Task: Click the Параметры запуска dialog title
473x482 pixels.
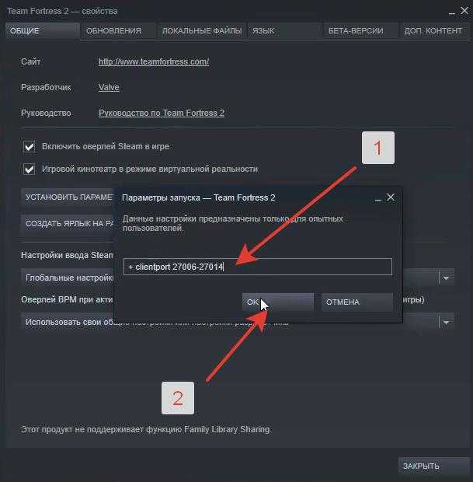Action: pos(198,197)
